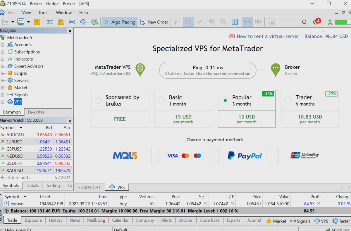This screenshot has width=351, height=231.
Task: Switch chart to line chart mode
Action: coord(200,22)
